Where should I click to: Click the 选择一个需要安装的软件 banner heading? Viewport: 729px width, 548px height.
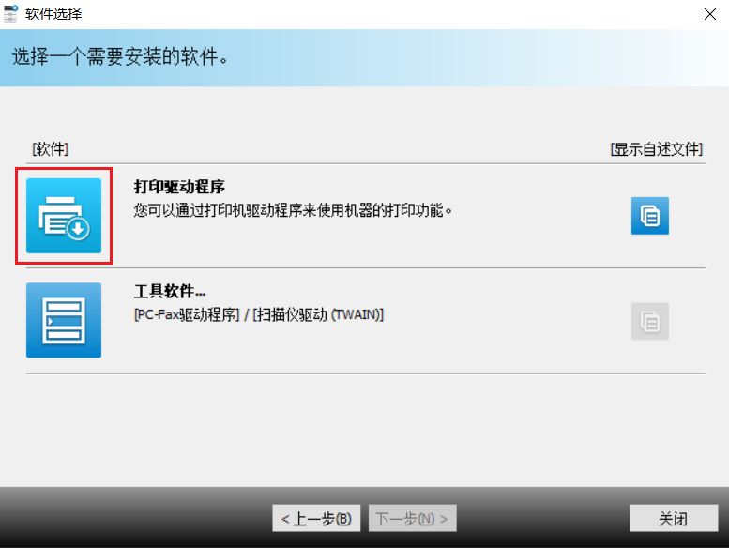pyautogui.click(x=120, y=56)
